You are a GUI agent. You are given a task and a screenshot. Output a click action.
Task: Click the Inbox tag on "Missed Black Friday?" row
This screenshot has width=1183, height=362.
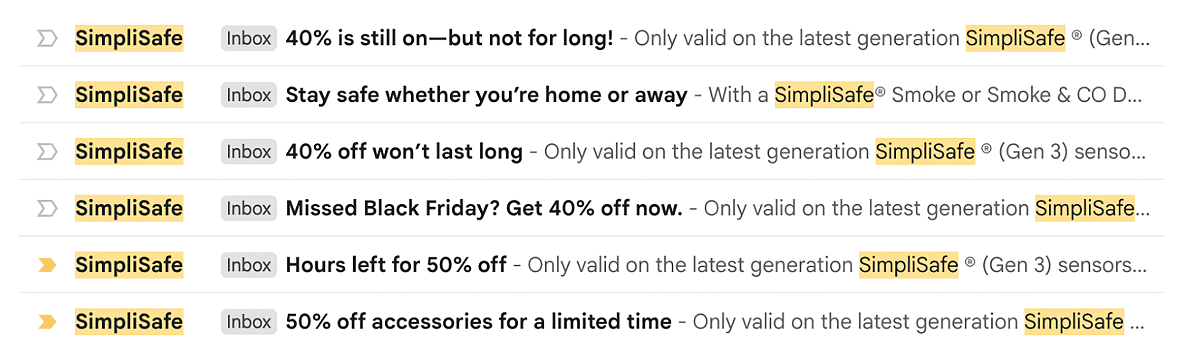tap(248, 208)
